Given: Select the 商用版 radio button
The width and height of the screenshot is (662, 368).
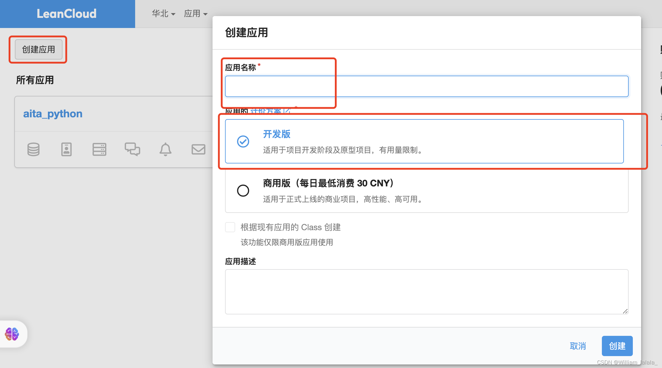Looking at the screenshot, I should click(243, 191).
